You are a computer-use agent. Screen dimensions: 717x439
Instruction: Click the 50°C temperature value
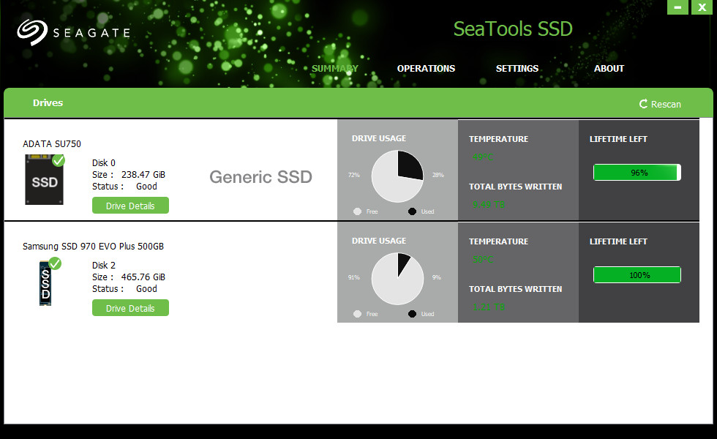click(483, 260)
